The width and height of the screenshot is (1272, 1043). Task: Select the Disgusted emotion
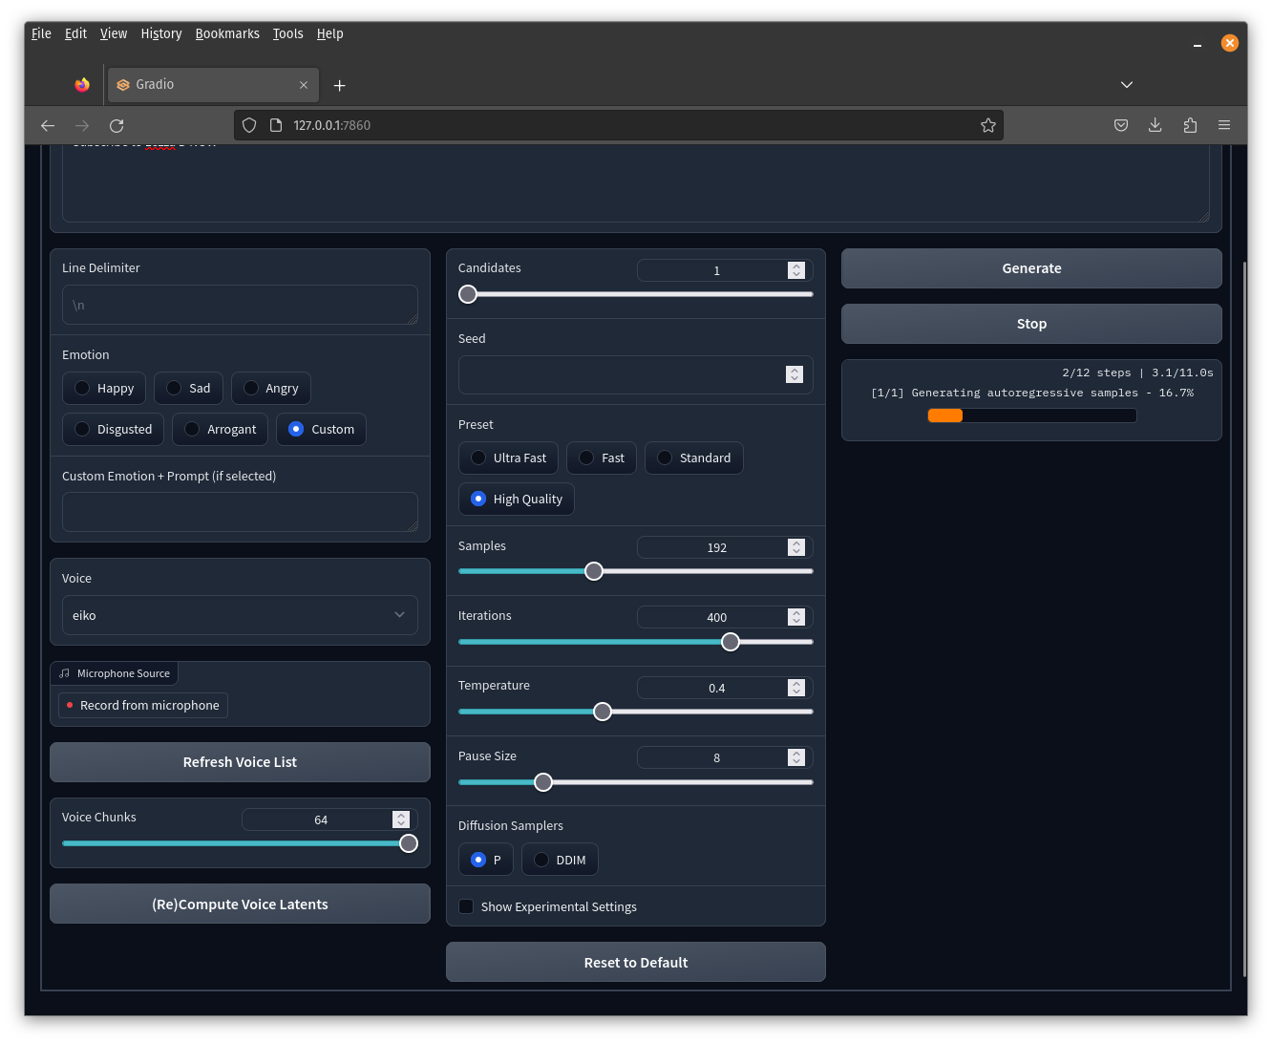click(x=113, y=429)
